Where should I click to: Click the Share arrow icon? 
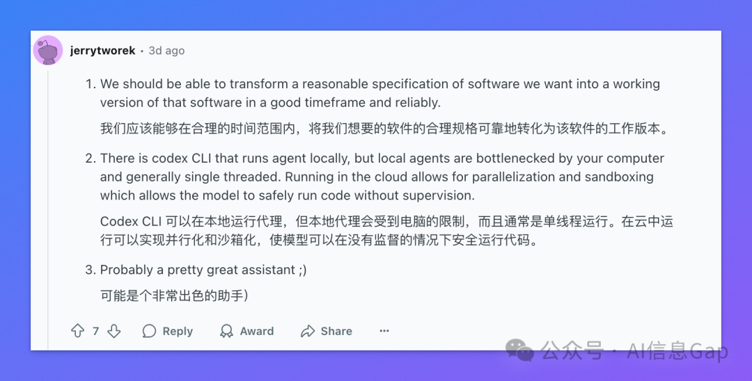308,331
